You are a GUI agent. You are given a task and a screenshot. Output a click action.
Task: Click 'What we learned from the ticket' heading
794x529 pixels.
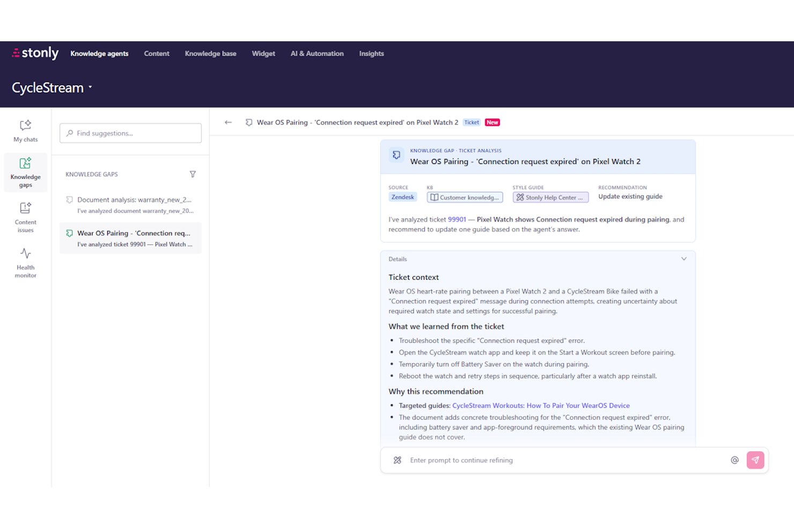446,326
